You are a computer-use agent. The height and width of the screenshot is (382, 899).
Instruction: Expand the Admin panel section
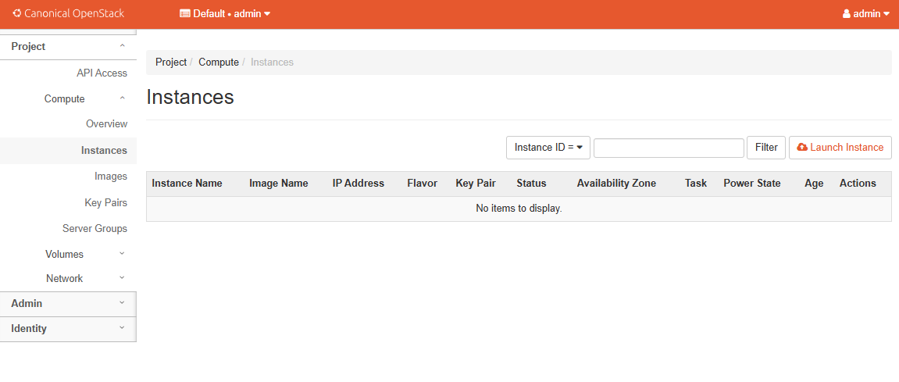coord(68,303)
